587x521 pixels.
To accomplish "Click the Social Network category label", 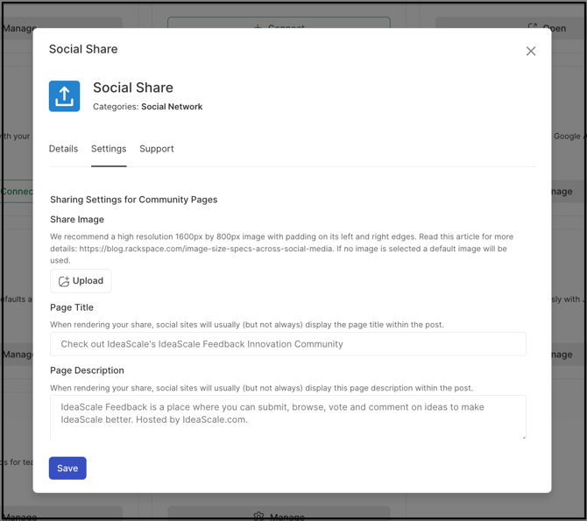I will click(172, 107).
